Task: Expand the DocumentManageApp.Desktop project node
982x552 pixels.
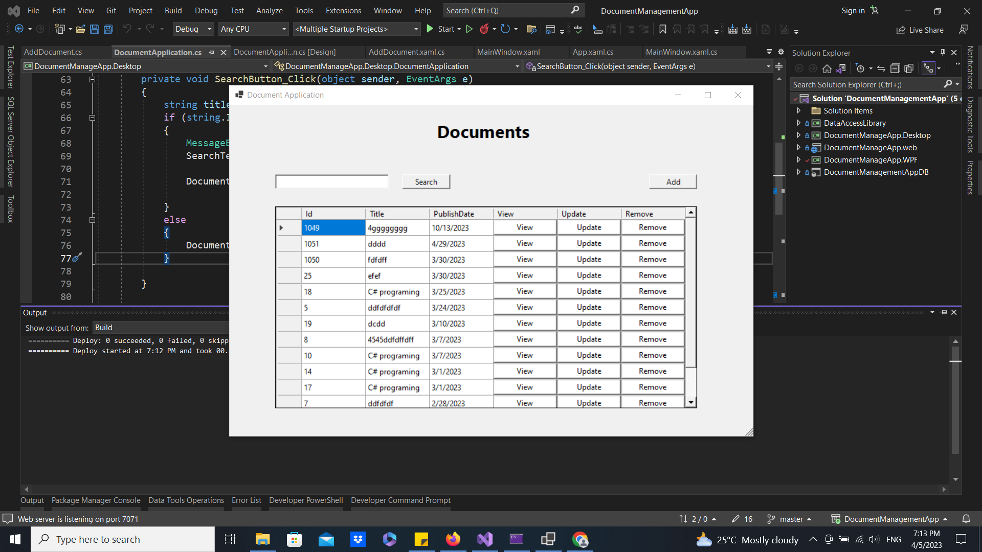Action: [799, 135]
